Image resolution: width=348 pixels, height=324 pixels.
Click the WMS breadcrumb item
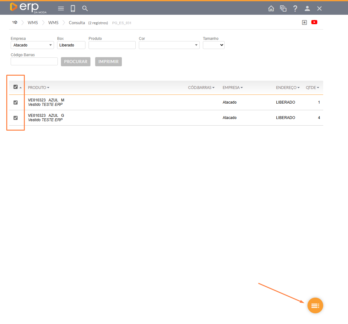[33, 23]
